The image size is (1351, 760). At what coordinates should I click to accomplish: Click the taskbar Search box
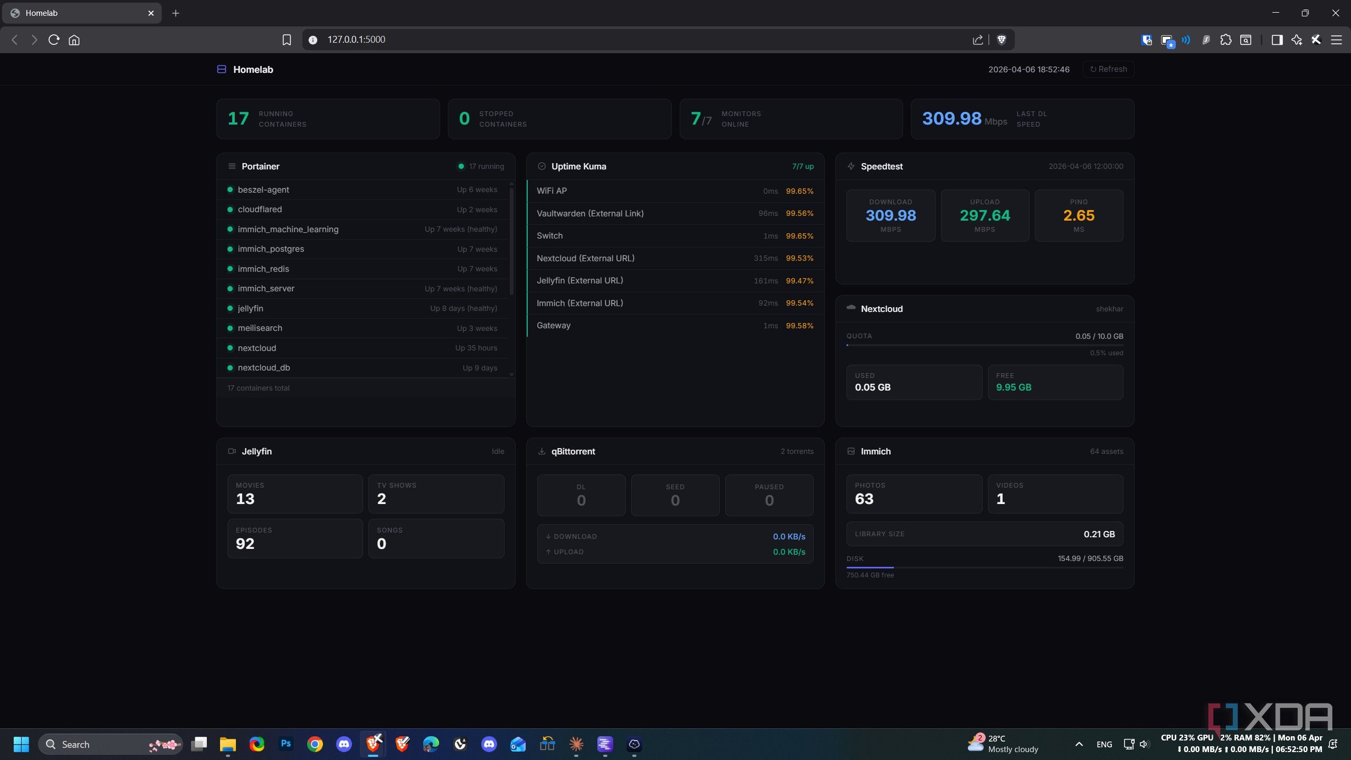(x=110, y=744)
